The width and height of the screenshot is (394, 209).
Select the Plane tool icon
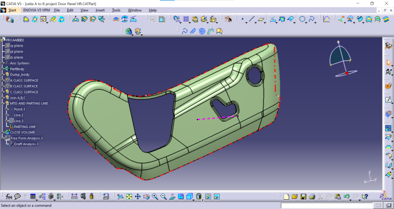point(261,19)
